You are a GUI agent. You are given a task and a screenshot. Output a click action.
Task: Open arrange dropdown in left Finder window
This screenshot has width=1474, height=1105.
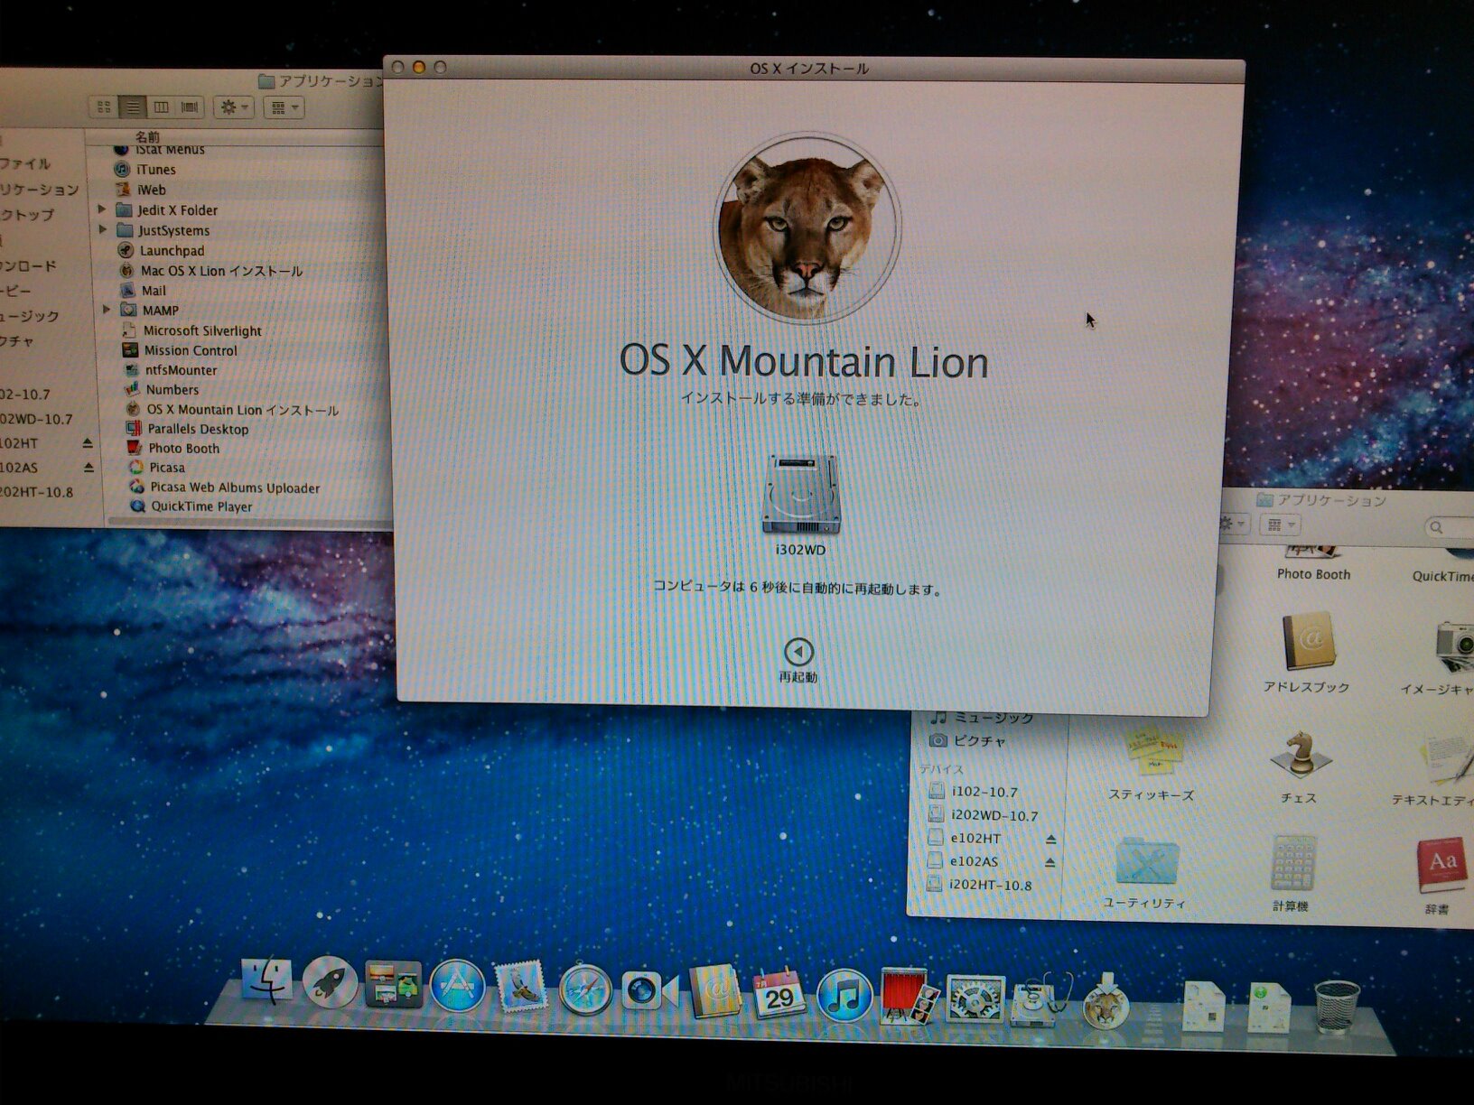[x=285, y=107]
